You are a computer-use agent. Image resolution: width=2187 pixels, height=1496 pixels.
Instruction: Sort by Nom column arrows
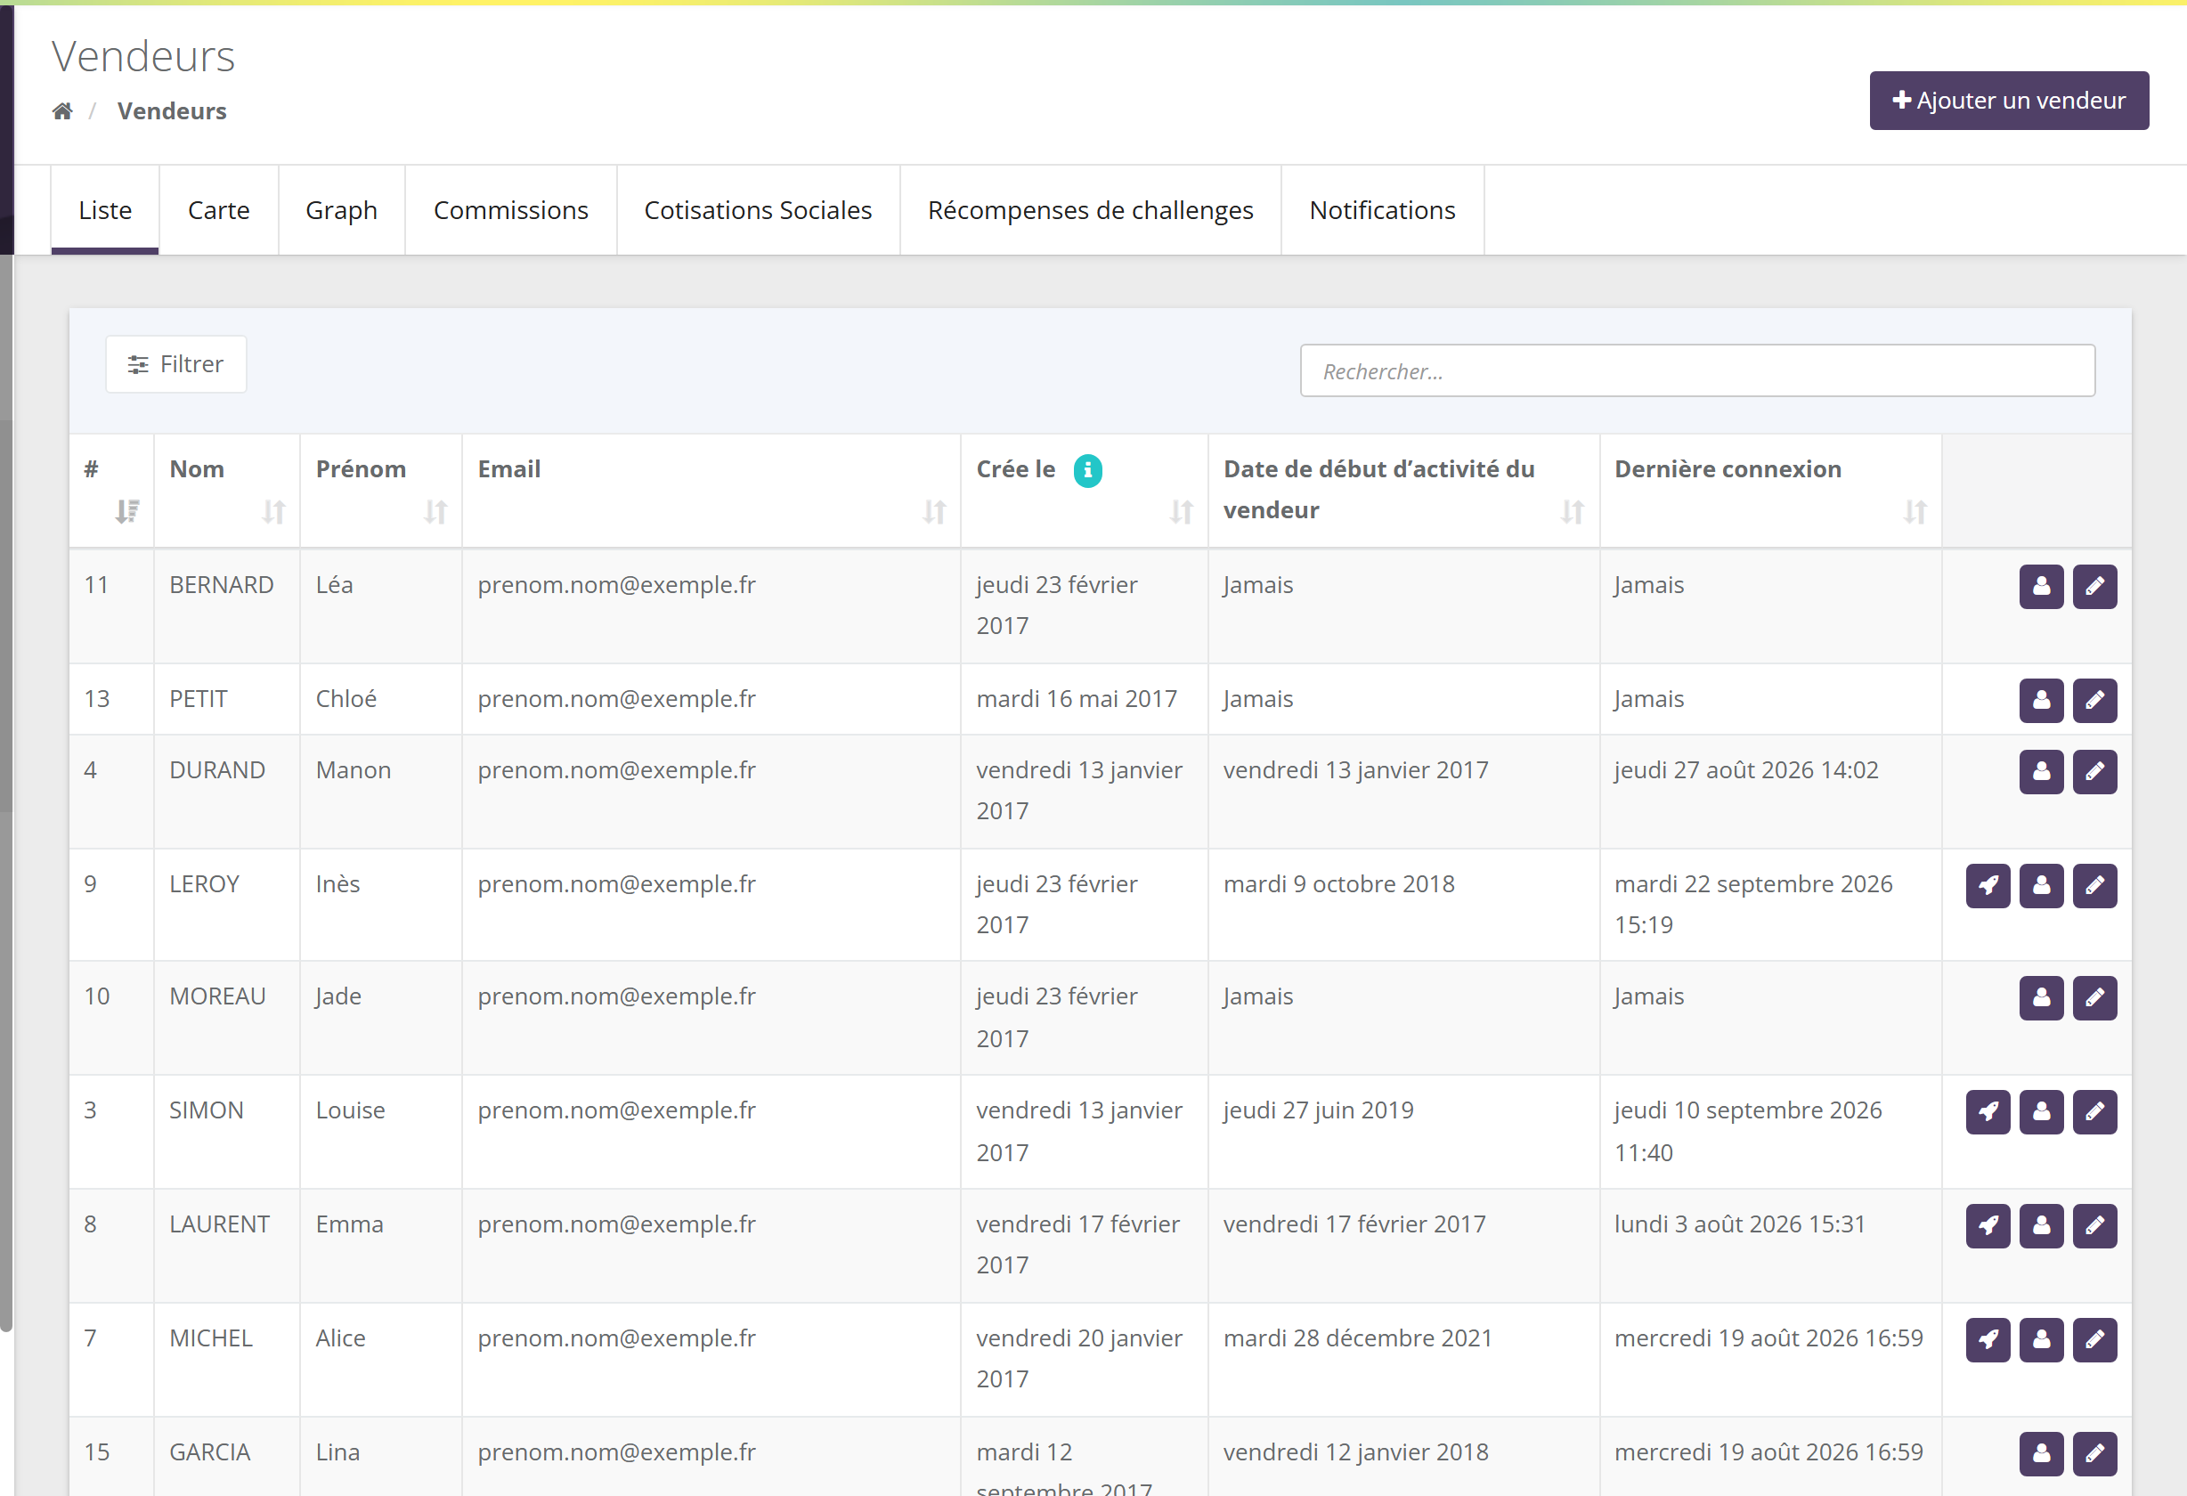click(274, 511)
